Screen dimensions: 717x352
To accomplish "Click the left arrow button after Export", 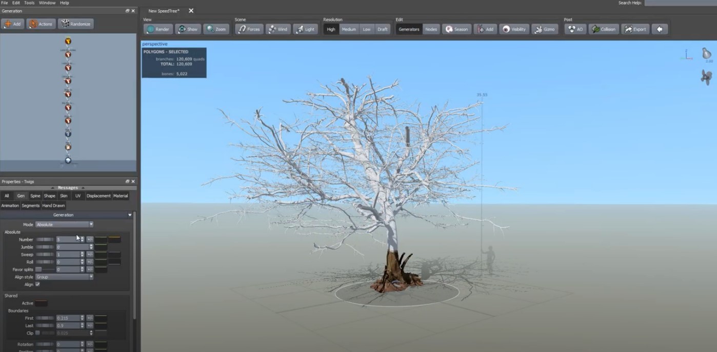I will pos(660,29).
